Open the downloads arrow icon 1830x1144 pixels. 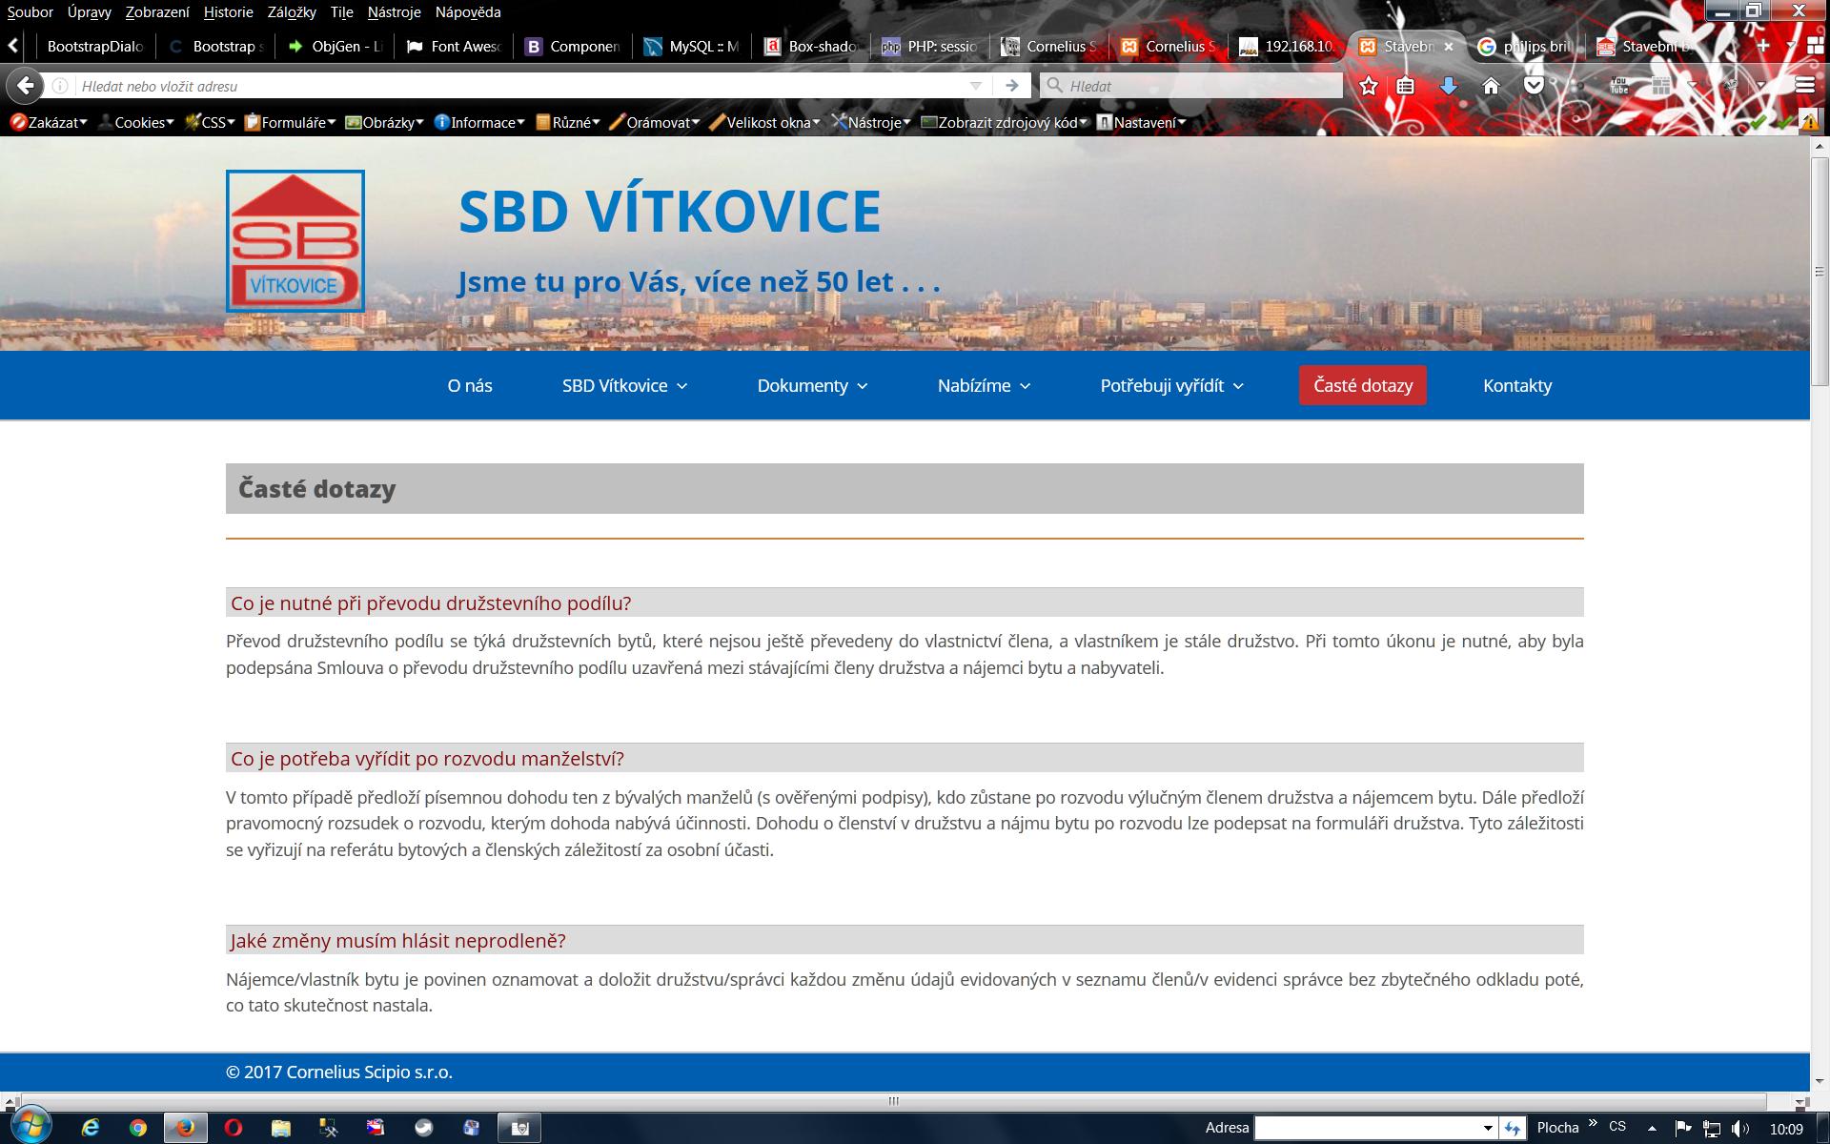[1448, 86]
